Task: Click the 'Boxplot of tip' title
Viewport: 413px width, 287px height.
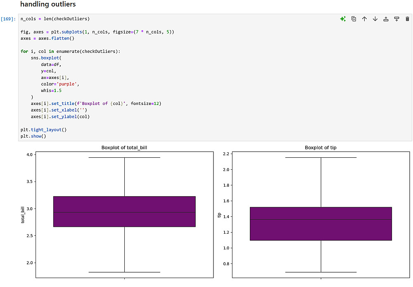Action: [x=320, y=147]
